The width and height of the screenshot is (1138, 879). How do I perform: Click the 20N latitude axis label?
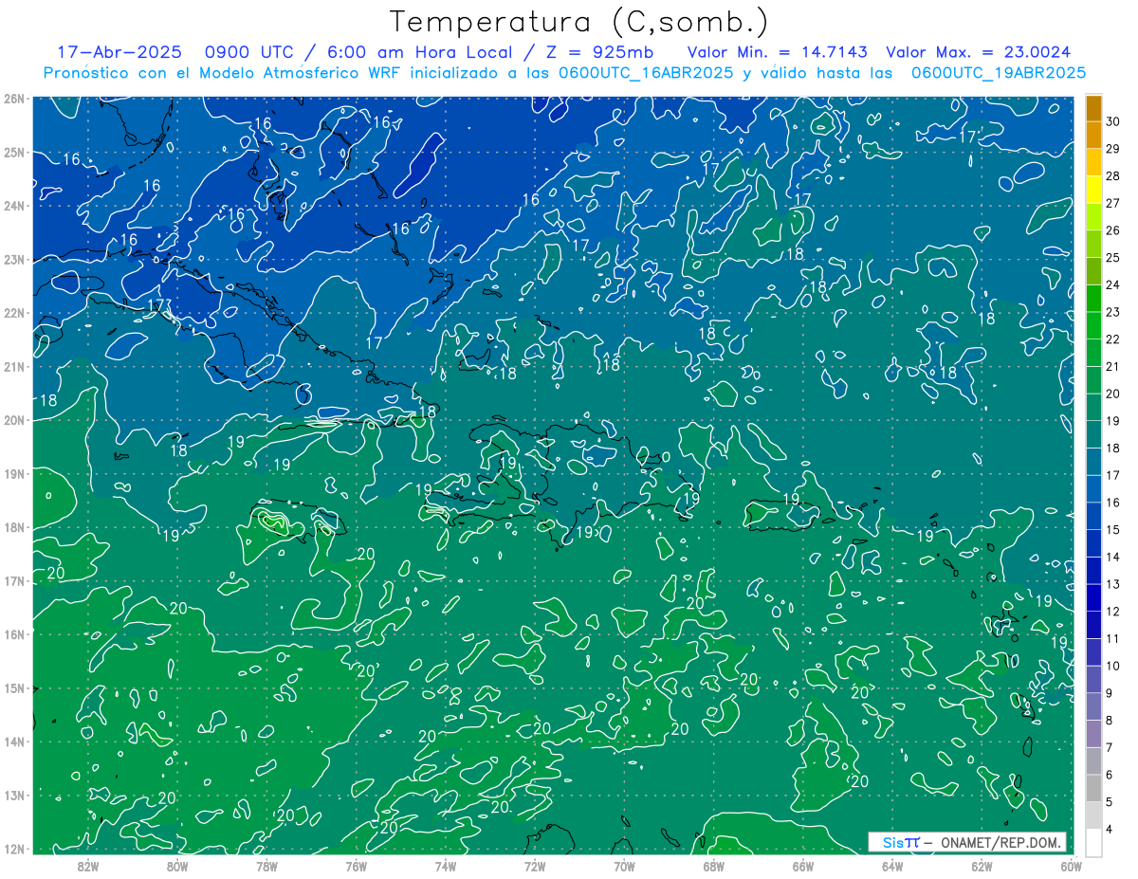click(13, 420)
